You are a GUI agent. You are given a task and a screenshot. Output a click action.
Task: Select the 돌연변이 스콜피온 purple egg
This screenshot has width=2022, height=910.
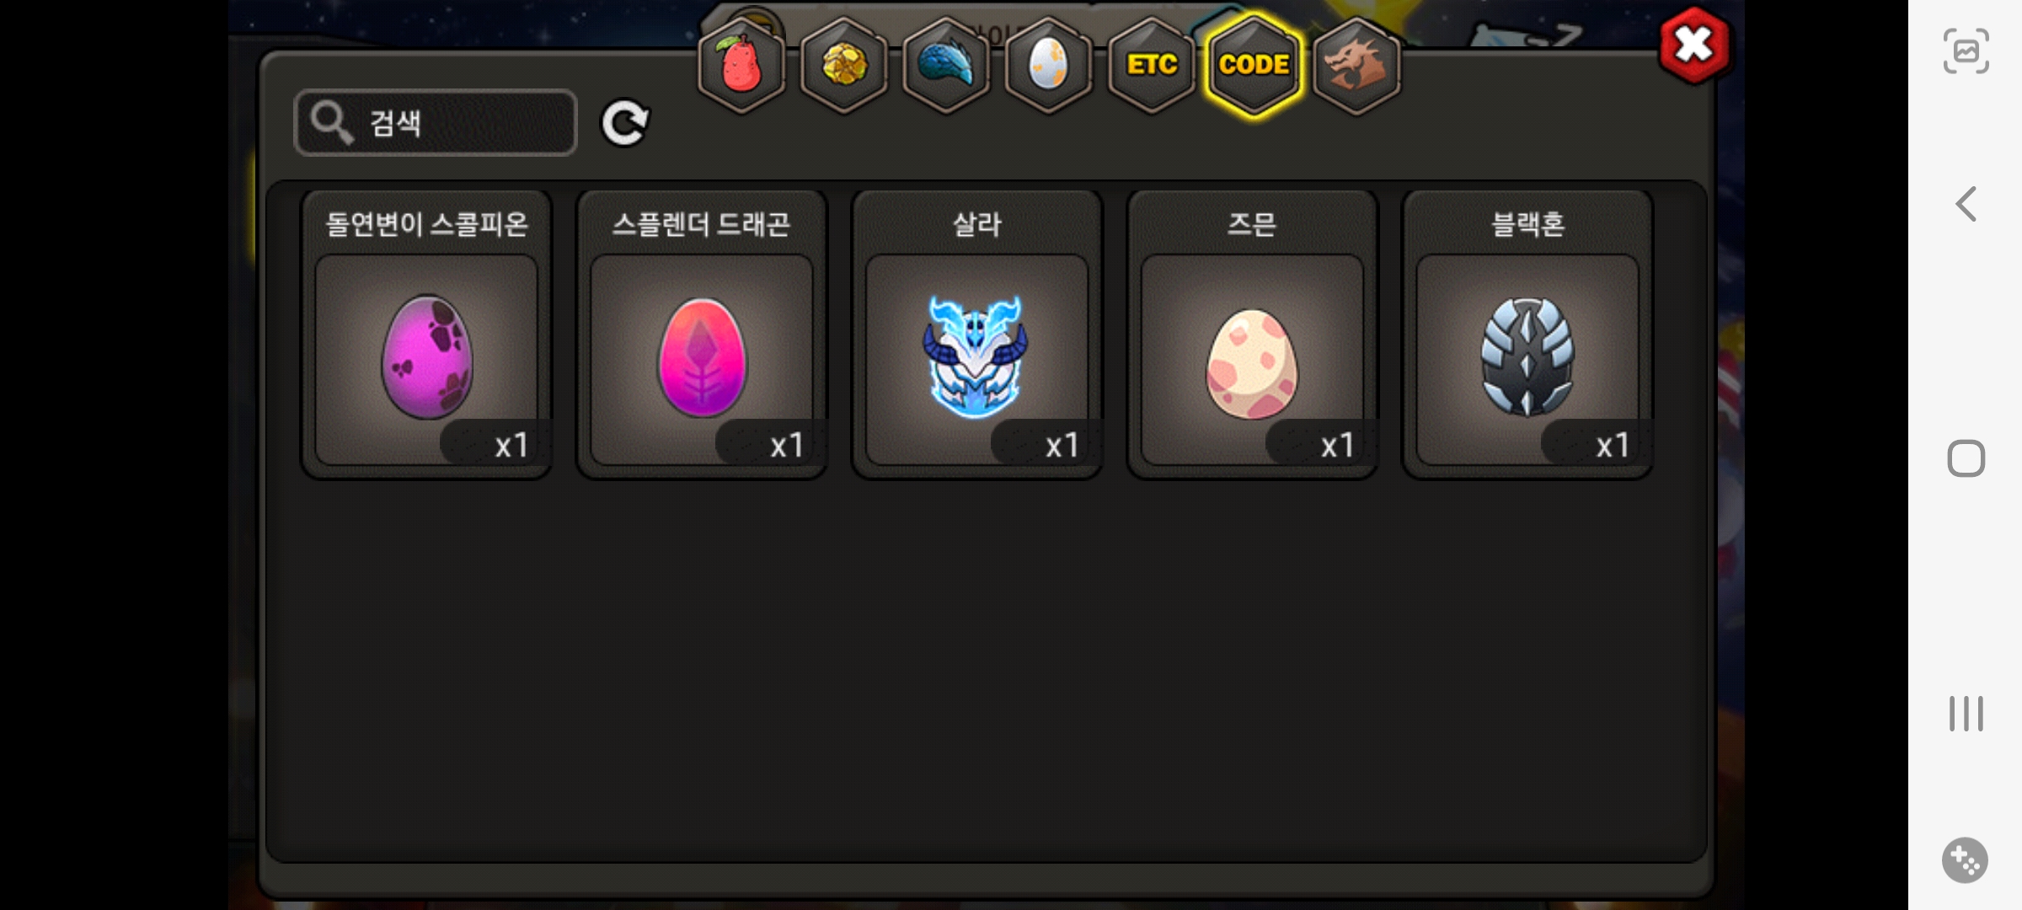point(426,335)
